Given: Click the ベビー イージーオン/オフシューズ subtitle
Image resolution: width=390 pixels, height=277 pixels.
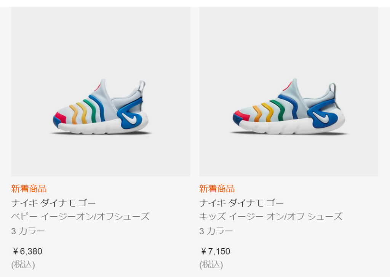Looking at the screenshot, I should [80, 217].
